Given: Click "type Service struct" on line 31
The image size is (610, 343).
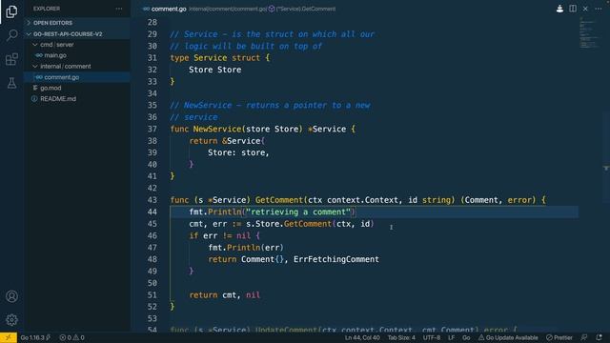Looking at the screenshot, I should tap(215, 58).
